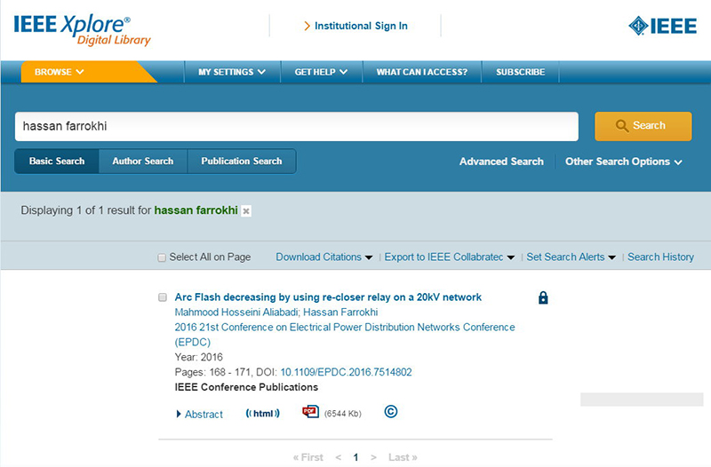Screen dimensions: 711x467
Task: Click the Year: 2016 text
Action: point(198,357)
